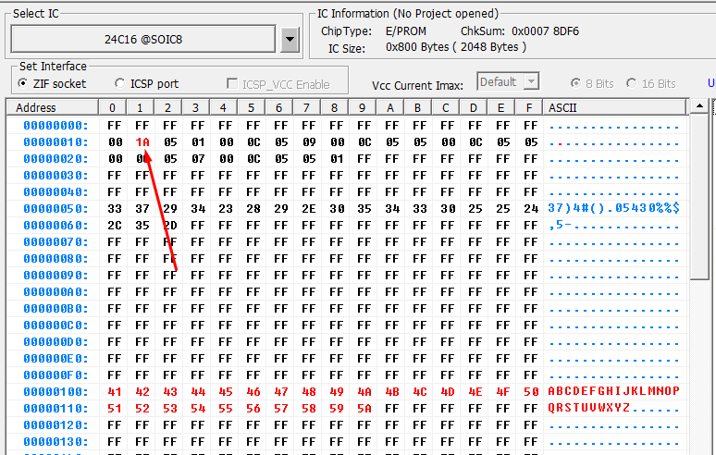716x455 pixels.
Task: Open the Vcc Current Imax dropdown
Action: coord(531,82)
